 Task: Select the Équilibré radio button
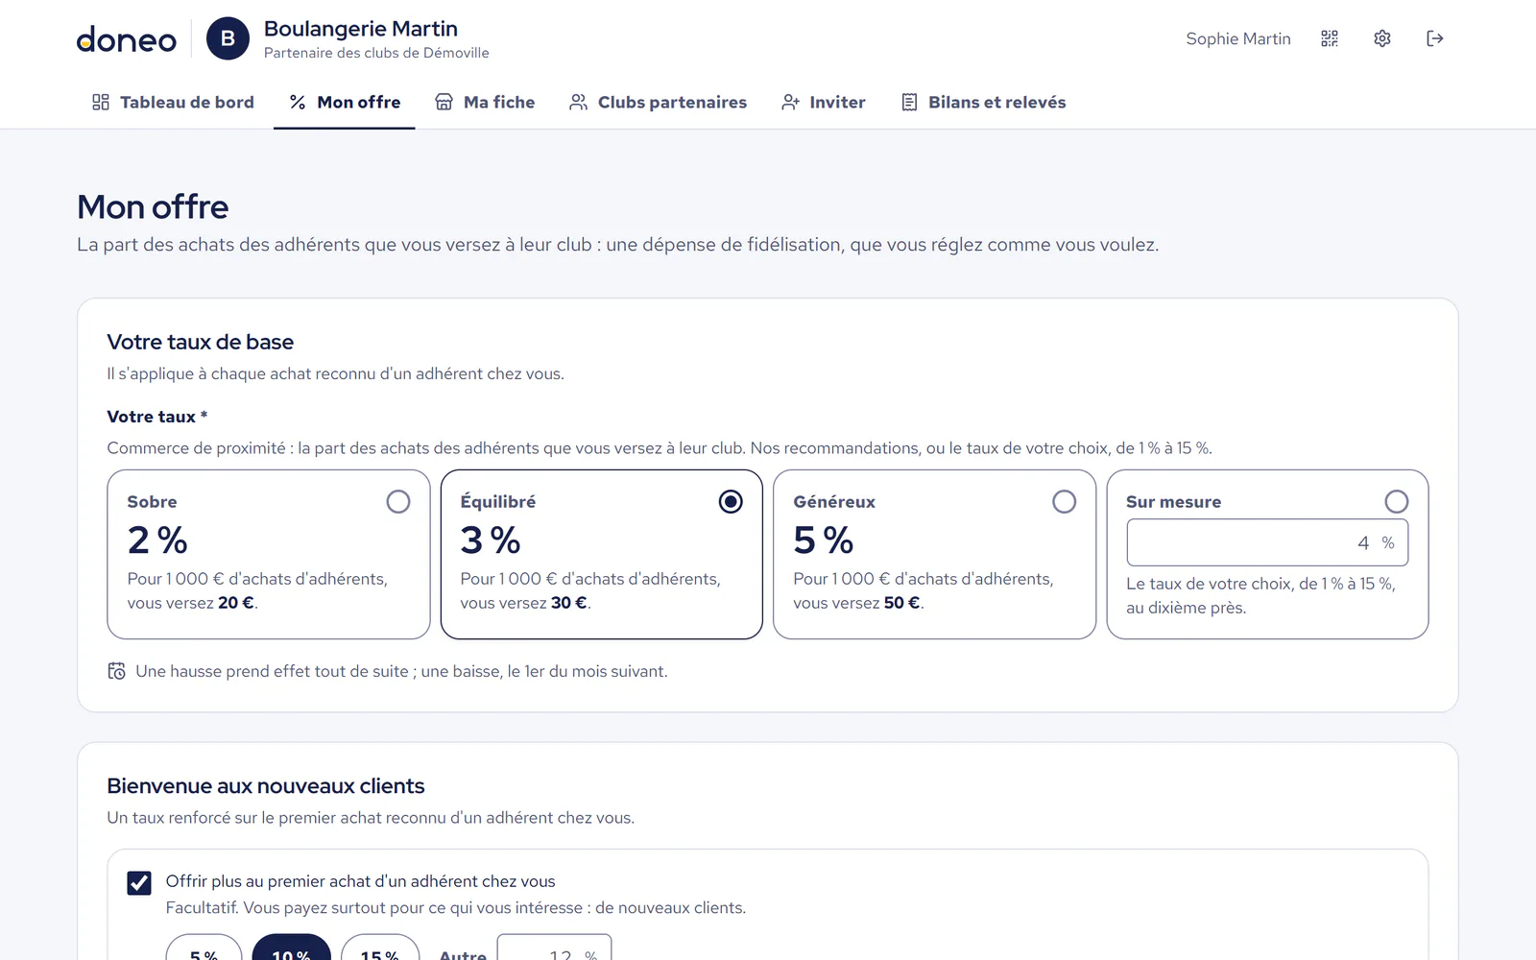[731, 501]
